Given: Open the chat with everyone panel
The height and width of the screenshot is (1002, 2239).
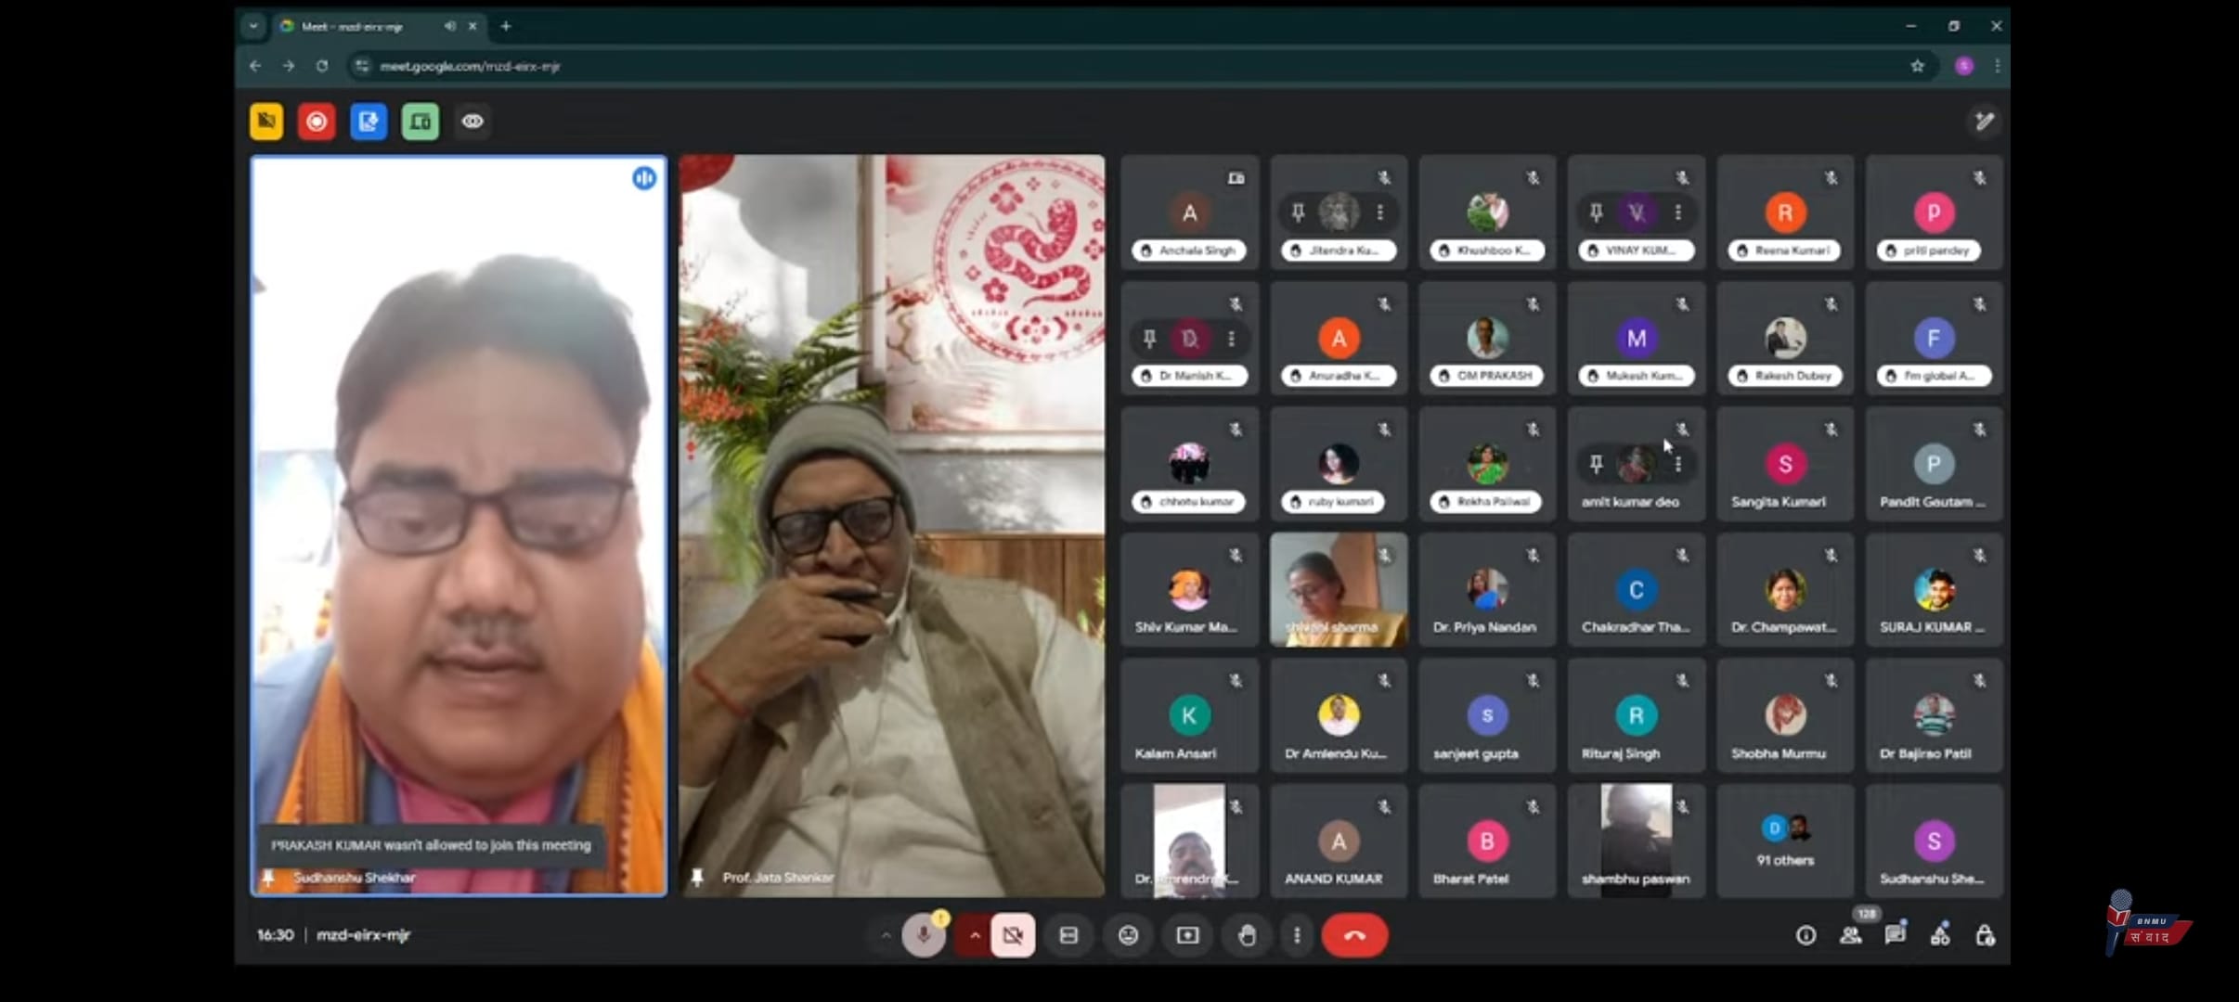Looking at the screenshot, I should point(1895,935).
